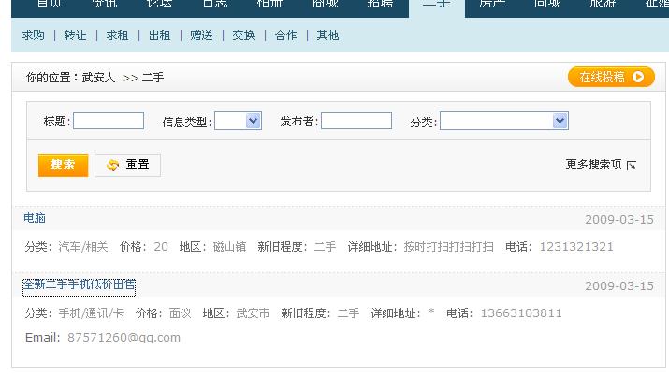Focus the 发布者 input field

pyautogui.click(x=356, y=121)
